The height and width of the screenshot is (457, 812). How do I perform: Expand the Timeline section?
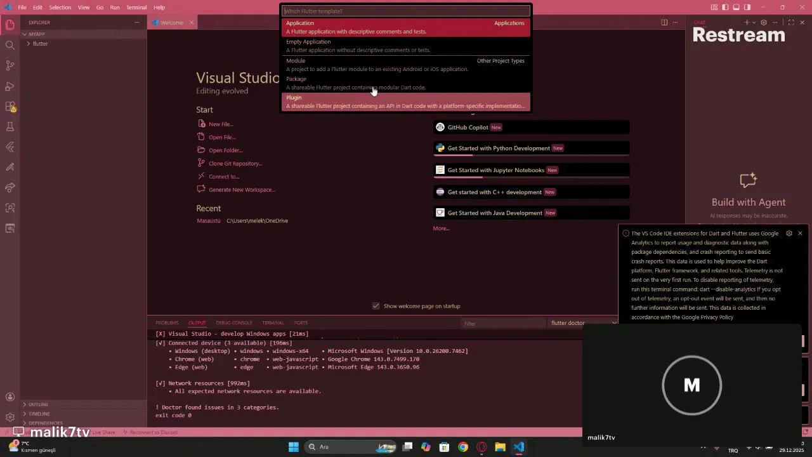(x=84, y=414)
